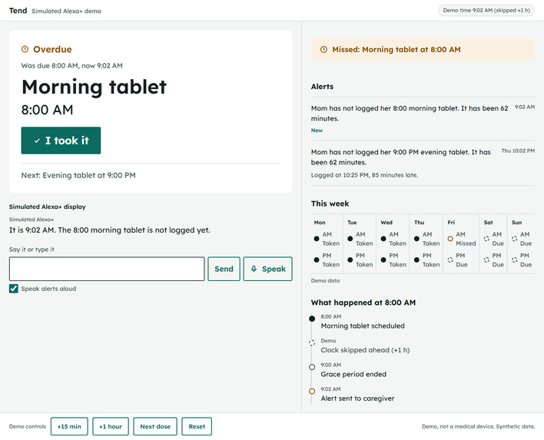This screenshot has width=544, height=440.
Task: Click the Simulated Alexa+ response text
Action: 110,230
